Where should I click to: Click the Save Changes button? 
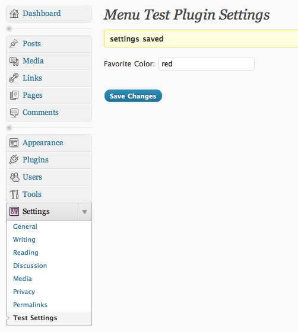pyautogui.click(x=133, y=96)
